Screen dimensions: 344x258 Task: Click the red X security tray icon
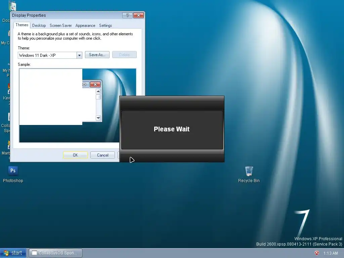[x=317, y=253]
